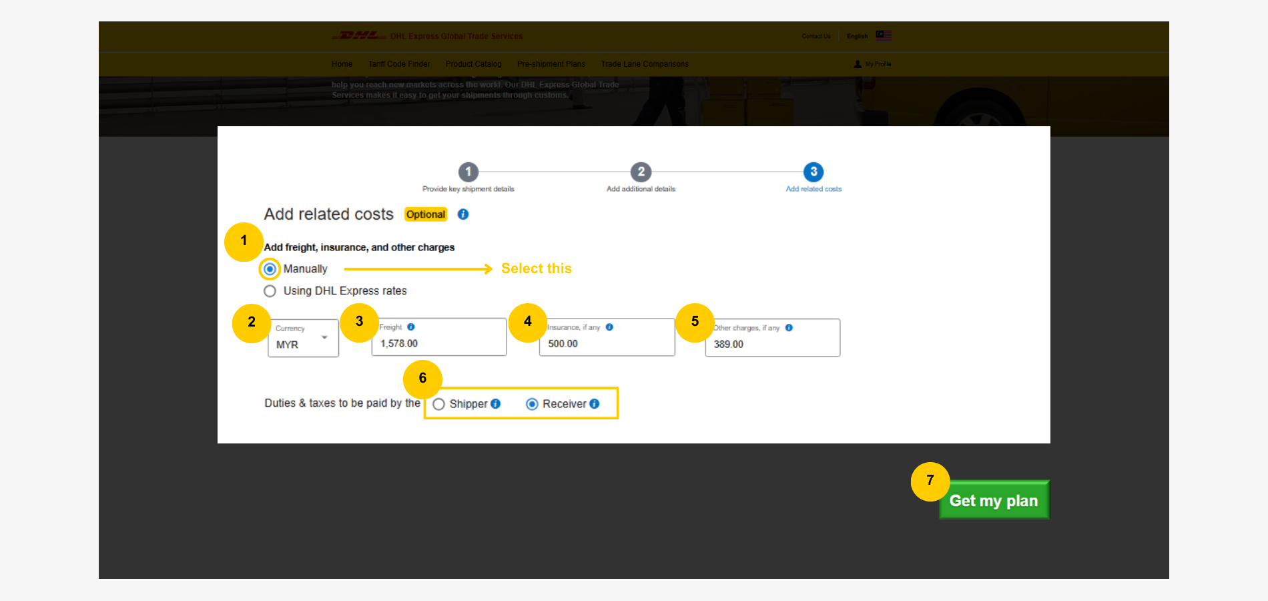1268x601 pixels.
Task: Click the Optional badge label
Action: point(426,214)
